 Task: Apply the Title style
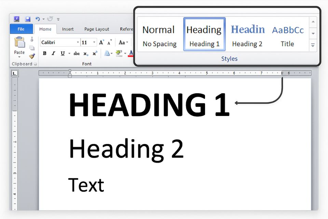click(x=287, y=34)
